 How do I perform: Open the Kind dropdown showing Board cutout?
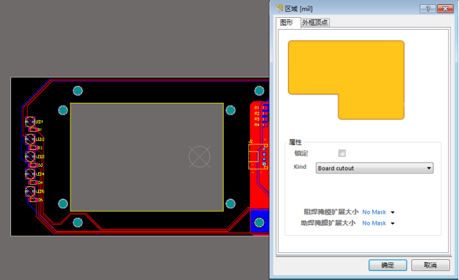pyautogui.click(x=373, y=168)
